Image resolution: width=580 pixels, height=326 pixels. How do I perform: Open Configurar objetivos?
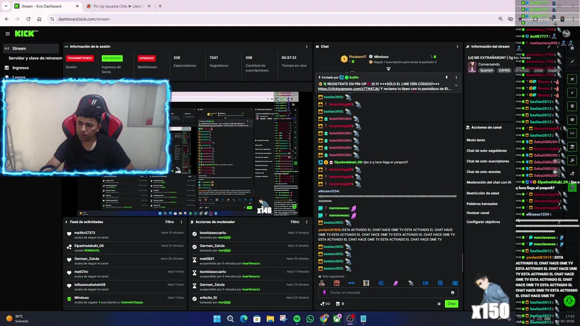click(483, 222)
